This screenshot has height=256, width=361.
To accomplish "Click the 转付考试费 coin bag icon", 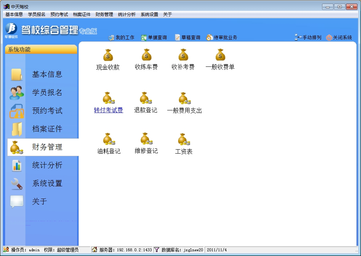I will click(109, 98).
